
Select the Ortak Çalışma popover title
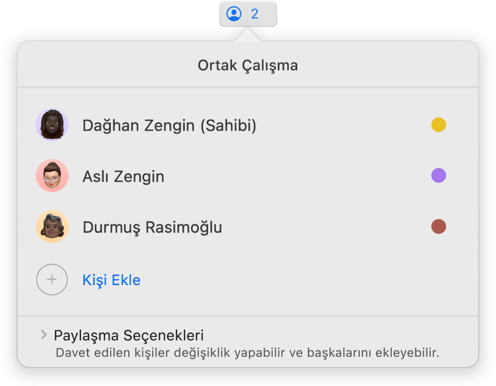coord(248,65)
